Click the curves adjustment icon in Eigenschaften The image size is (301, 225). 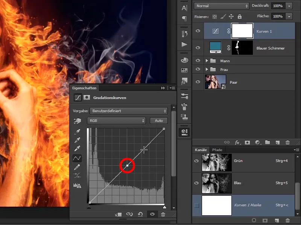pyautogui.click(x=78, y=97)
